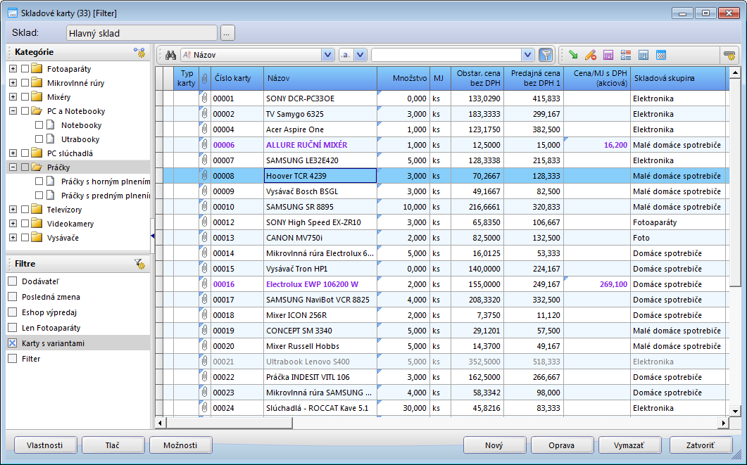
Task: Expand the Televízory category node
Action: point(13,210)
